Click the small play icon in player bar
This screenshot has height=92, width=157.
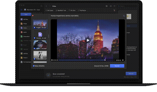point(52,60)
